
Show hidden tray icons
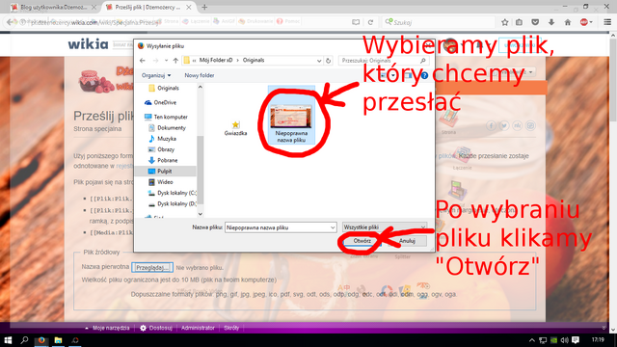point(532,340)
